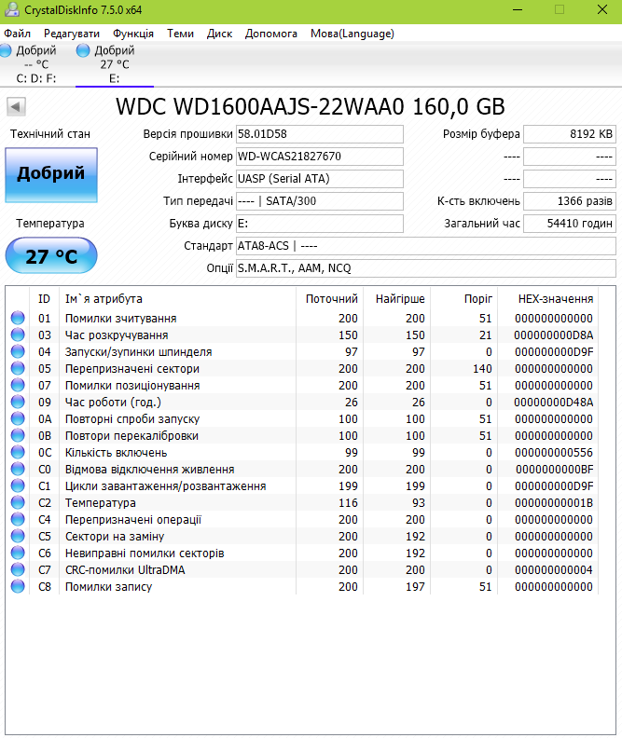Image resolution: width=622 pixels, height=738 pixels.
Task: Click HEX value 000000000004
Action: [554, 570]
